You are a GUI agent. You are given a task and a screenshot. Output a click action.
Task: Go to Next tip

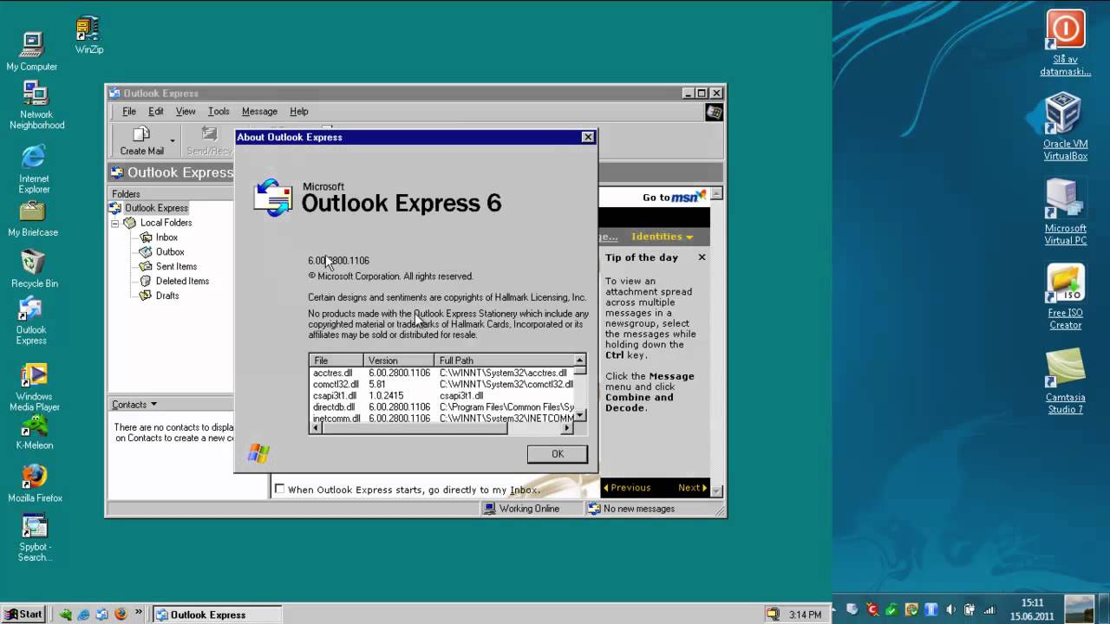(692, 488)
